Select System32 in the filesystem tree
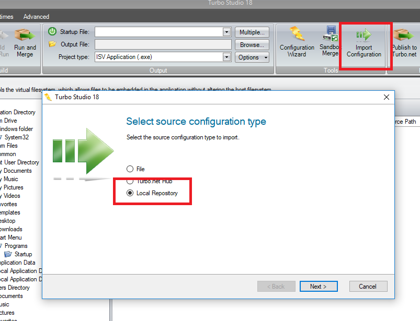 click(x=17, y=137)
